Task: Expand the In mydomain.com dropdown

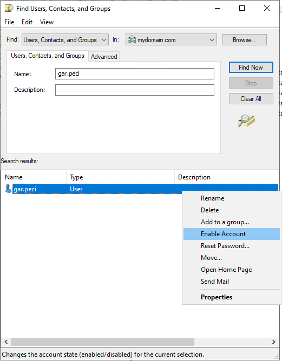Action: point(212,40)
